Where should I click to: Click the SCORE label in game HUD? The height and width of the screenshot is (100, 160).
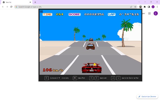(74, 14)
